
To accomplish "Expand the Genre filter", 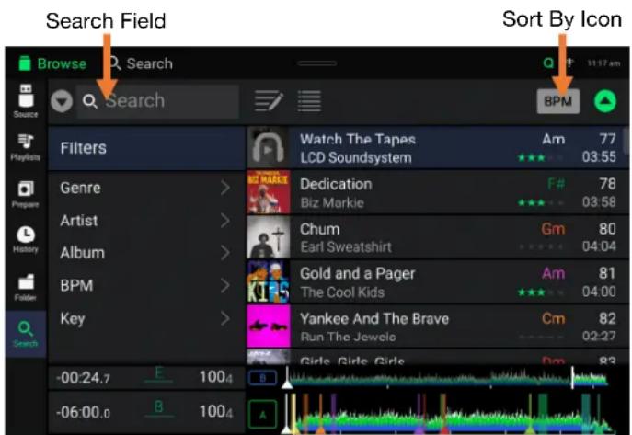I will (x=146, y=188).
